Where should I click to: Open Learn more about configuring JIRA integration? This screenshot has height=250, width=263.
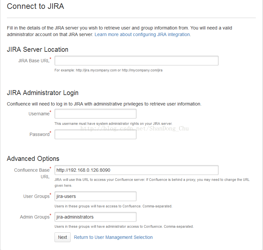coord(143,34)
